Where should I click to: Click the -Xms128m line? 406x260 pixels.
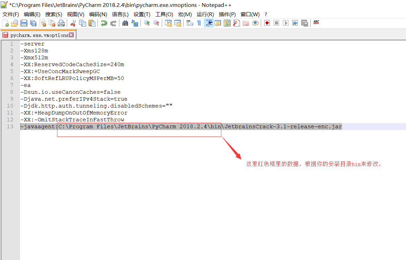[x=34, y=51]
